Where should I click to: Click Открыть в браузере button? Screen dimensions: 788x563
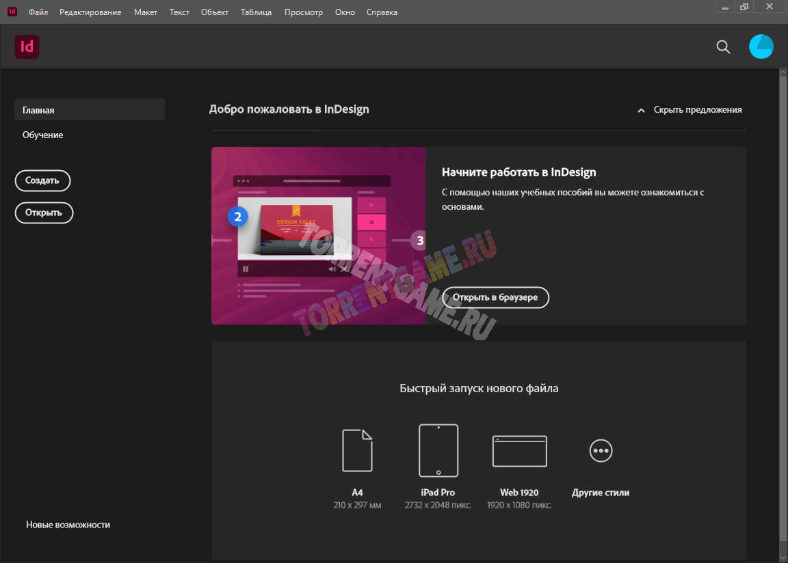click(495, 297)
